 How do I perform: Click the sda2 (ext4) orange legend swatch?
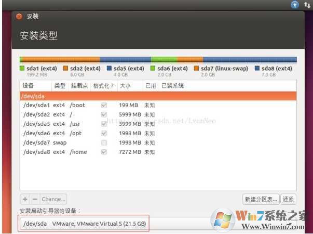point(65,69)
